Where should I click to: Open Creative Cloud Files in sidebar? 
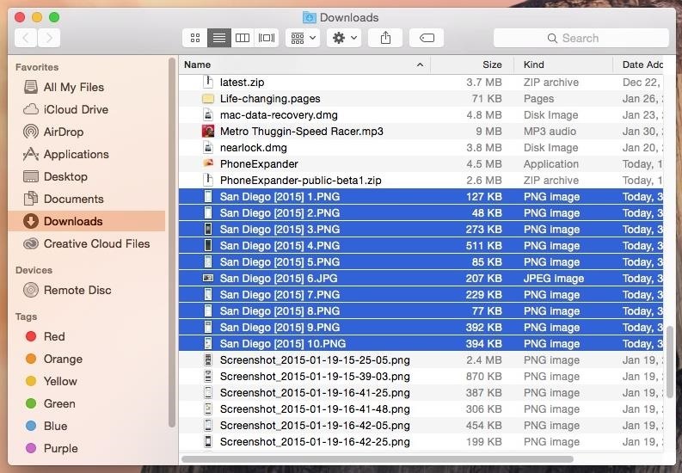point(86,243)
